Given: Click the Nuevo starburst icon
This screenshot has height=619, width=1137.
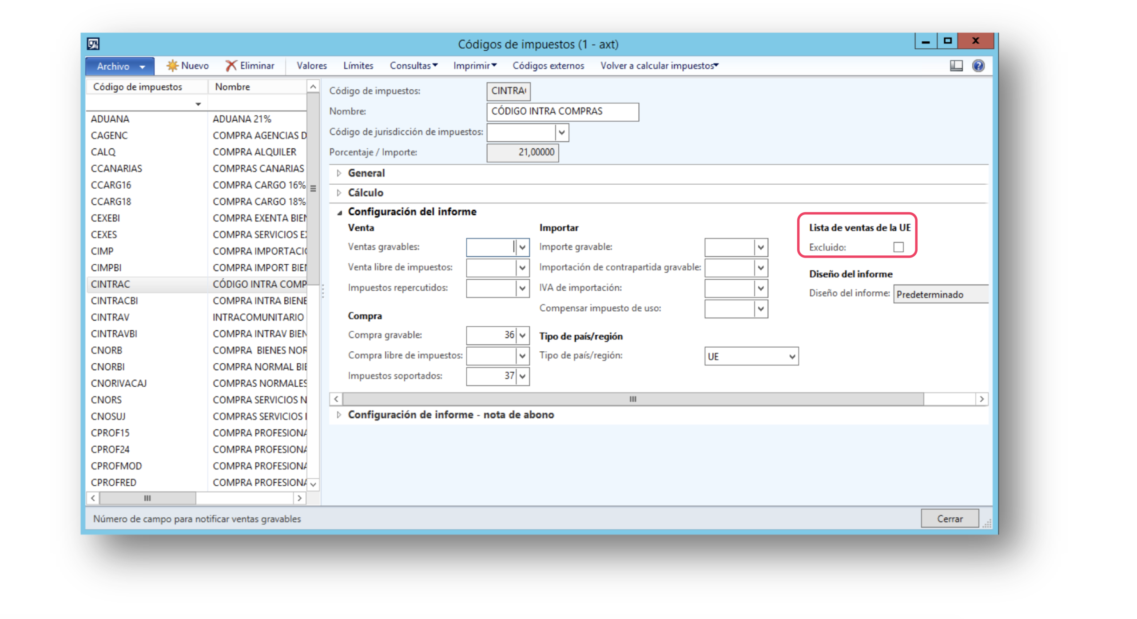Looking at the screenshot, I should pyautogui.click(x=172, y=66).
